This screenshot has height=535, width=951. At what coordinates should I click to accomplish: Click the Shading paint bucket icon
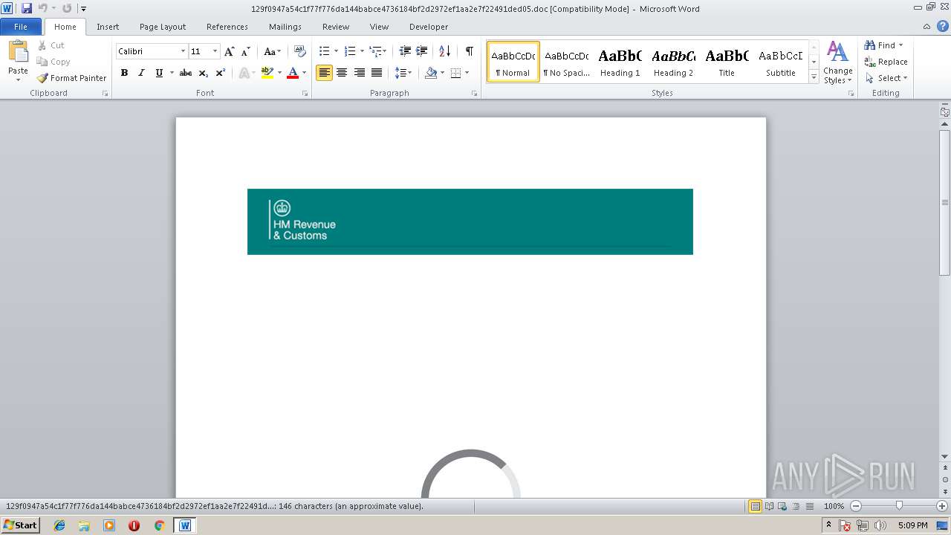click(x=431, y=73)
